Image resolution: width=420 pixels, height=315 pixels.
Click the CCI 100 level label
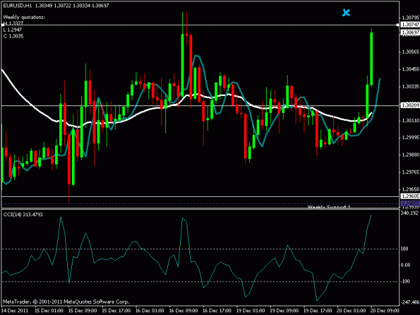pos(405,249)
